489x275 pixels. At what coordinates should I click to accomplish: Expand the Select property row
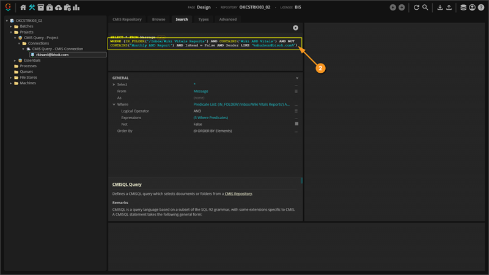114,84
